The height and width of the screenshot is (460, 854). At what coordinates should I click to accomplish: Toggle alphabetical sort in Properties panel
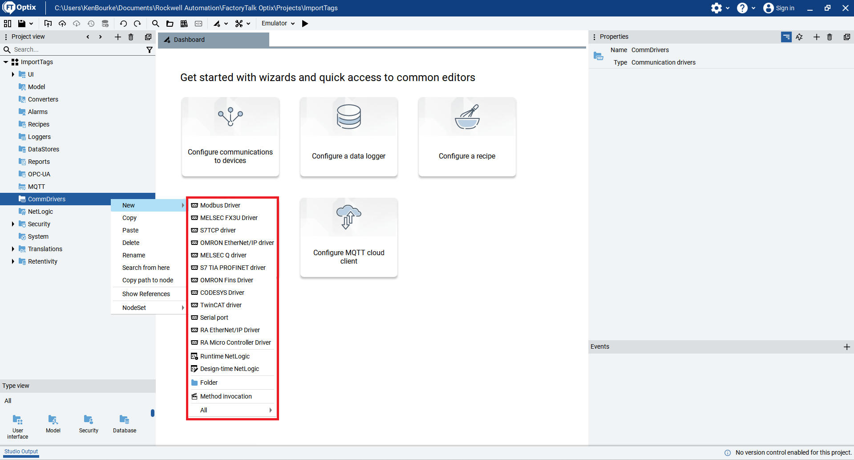pos(799,37)
